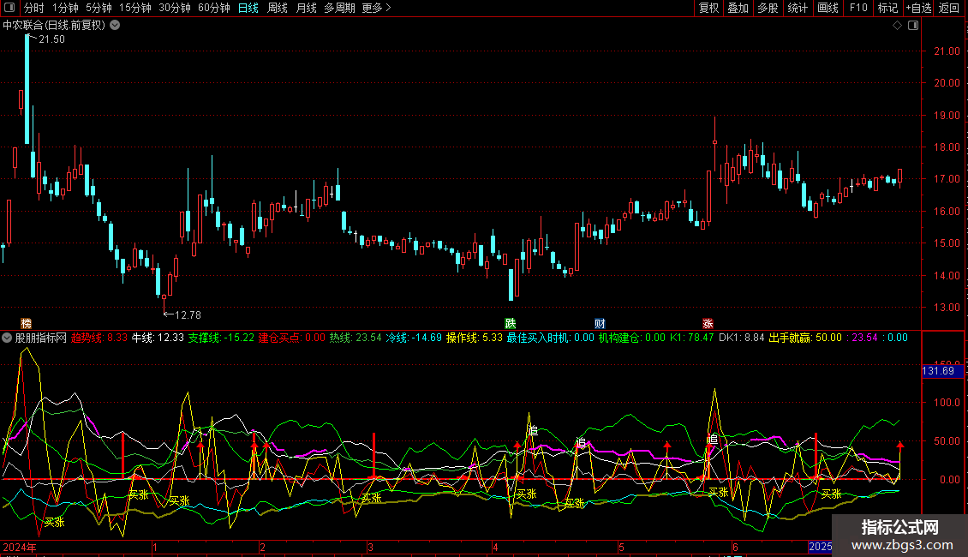This screenshot has height=557, width=968.
Task: Toggle 多股 multi-stock view
Action: 768,8
